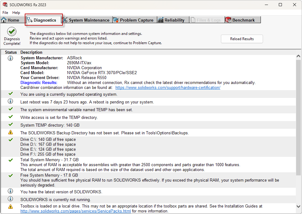Click the Home tab house icon

coord(4,20)
